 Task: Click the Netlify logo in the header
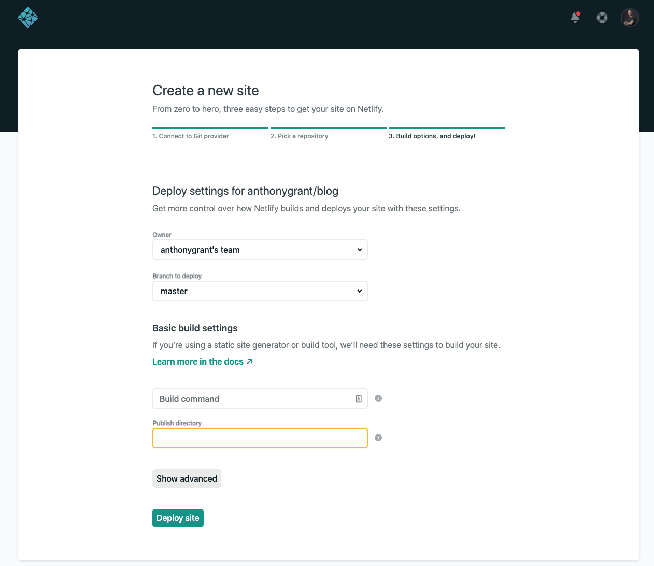(27, 17)
